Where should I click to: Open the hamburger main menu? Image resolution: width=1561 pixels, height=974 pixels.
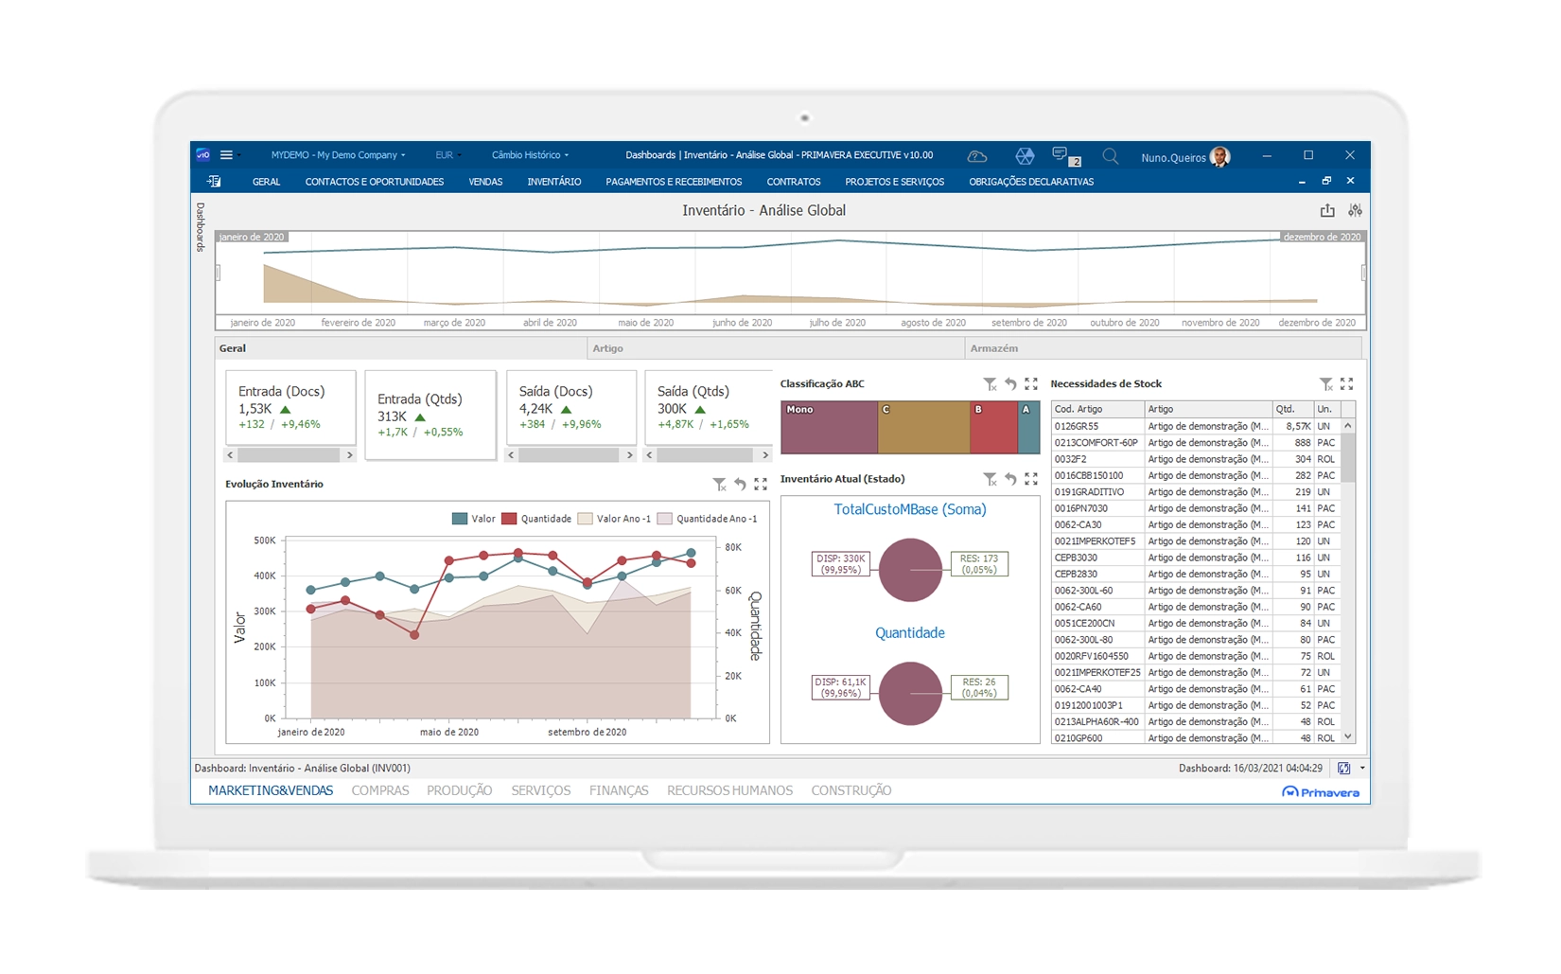(x=226, y=155)
